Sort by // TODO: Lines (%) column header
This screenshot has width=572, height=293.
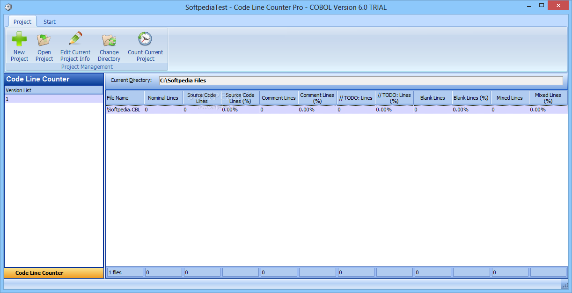[x=394, y=98]
